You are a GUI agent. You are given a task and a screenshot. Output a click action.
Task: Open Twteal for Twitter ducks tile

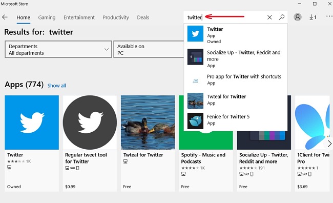[x=148, y=123]
